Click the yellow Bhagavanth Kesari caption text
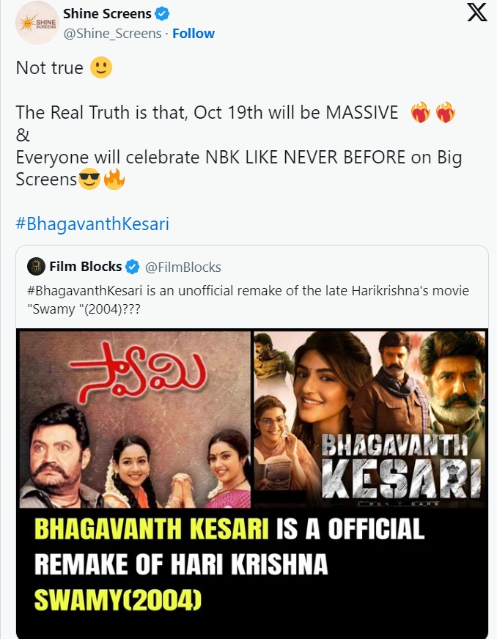The height and width of the screenshot is (639, 497). (151, 528)
